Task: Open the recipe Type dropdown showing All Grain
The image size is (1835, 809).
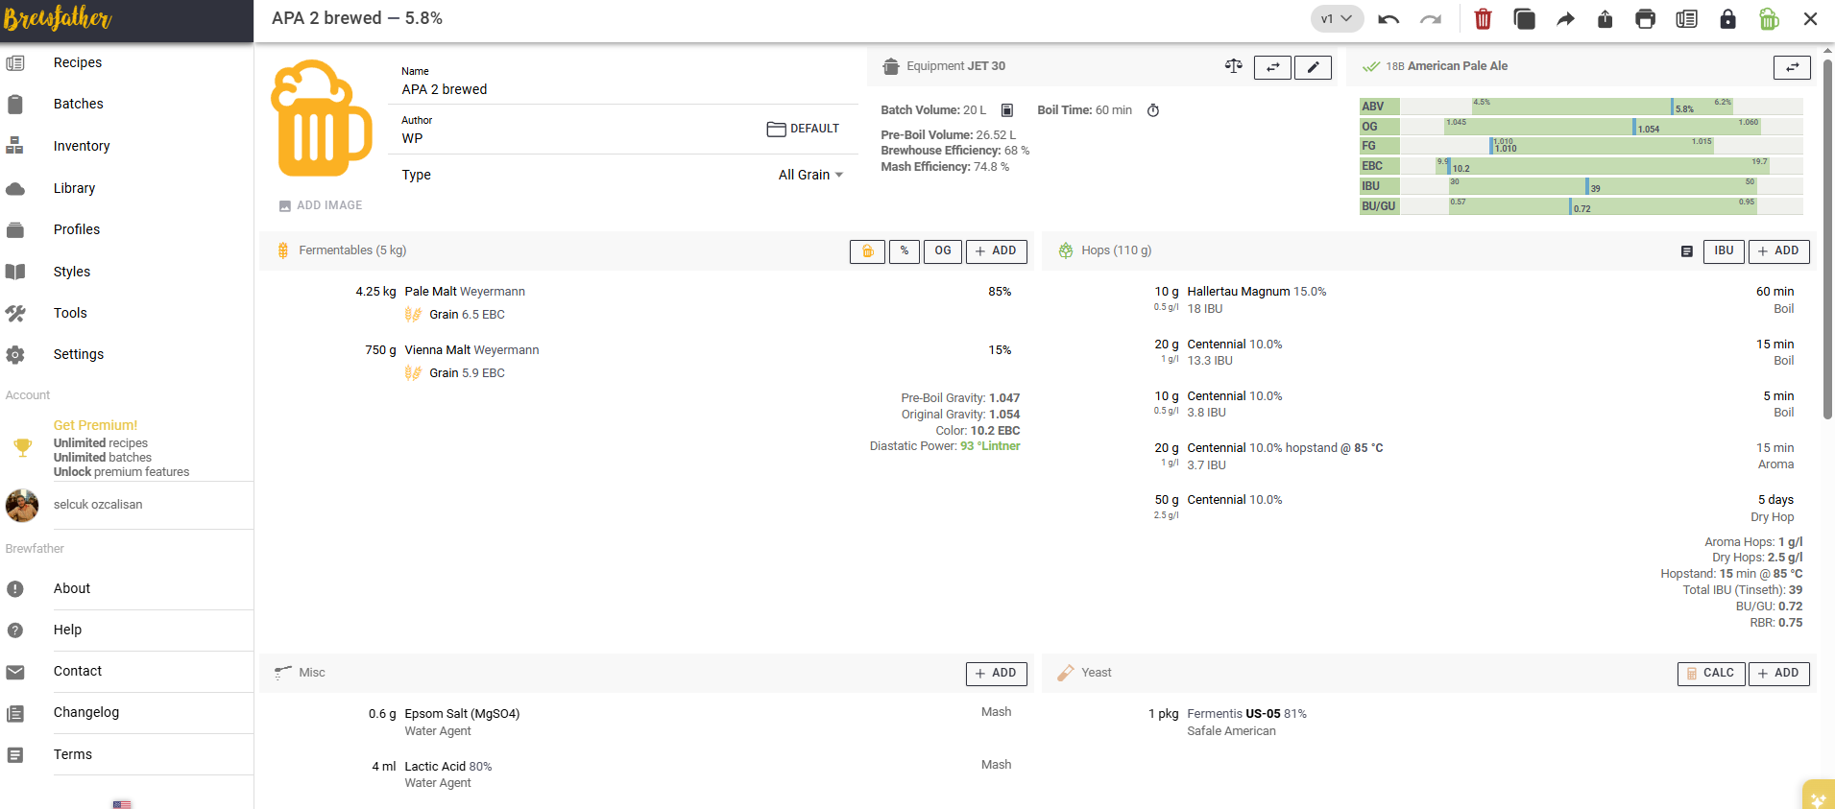Action: click(x=810, y=175)
